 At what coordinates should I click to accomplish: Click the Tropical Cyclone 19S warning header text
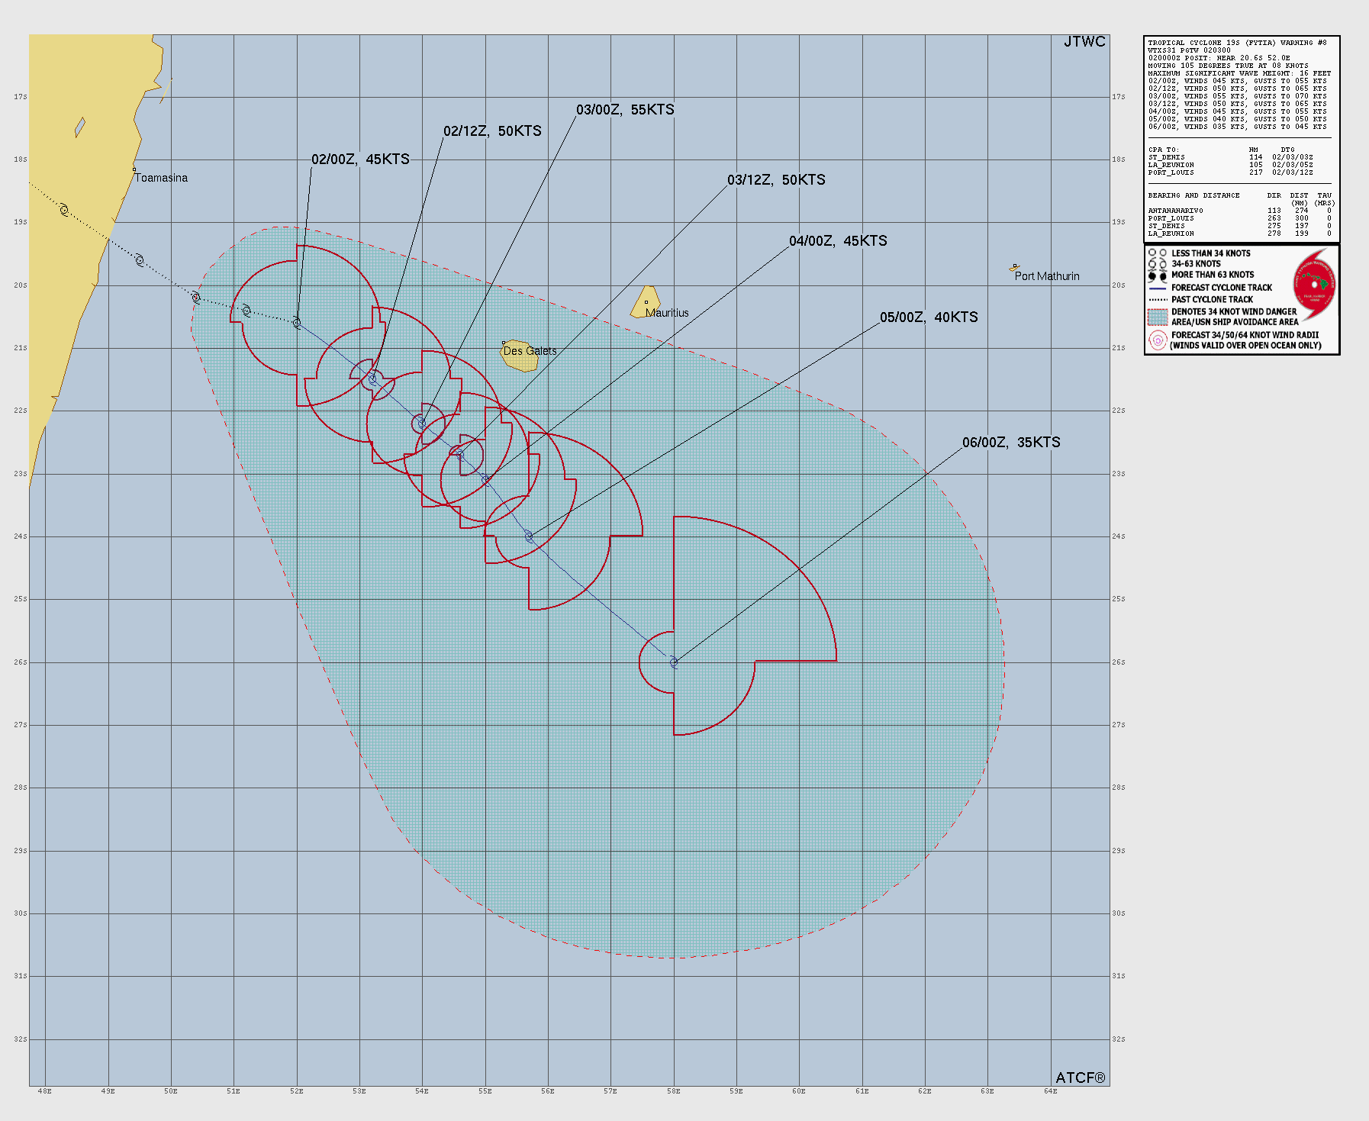[x=1237, y=43]
